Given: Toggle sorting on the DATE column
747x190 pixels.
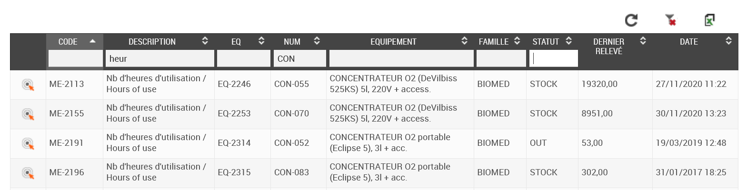Looking at the screenshot, I should click(728, 41).
